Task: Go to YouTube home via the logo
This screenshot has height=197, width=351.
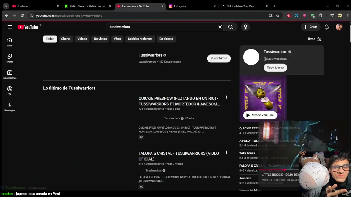Action: pyautogui.click(x=28, y=27)
